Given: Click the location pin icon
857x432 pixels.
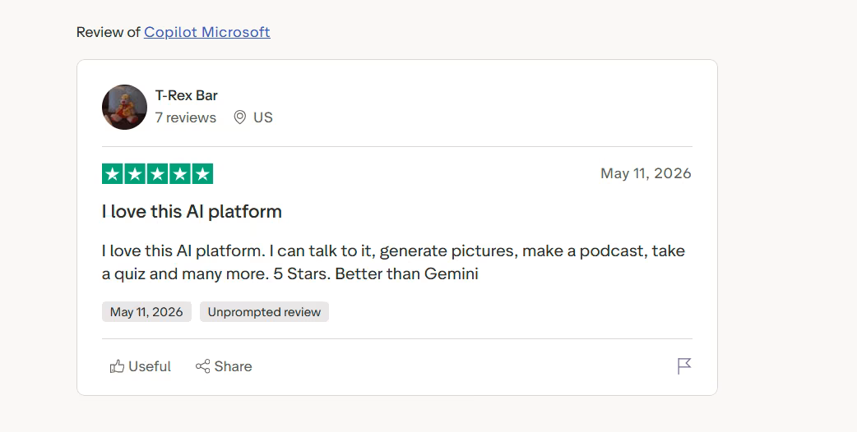Looking at the screenshot, I should [x=239, y=117].
